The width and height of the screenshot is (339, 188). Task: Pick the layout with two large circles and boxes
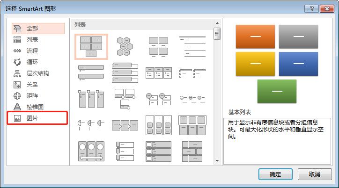point(158,99)
